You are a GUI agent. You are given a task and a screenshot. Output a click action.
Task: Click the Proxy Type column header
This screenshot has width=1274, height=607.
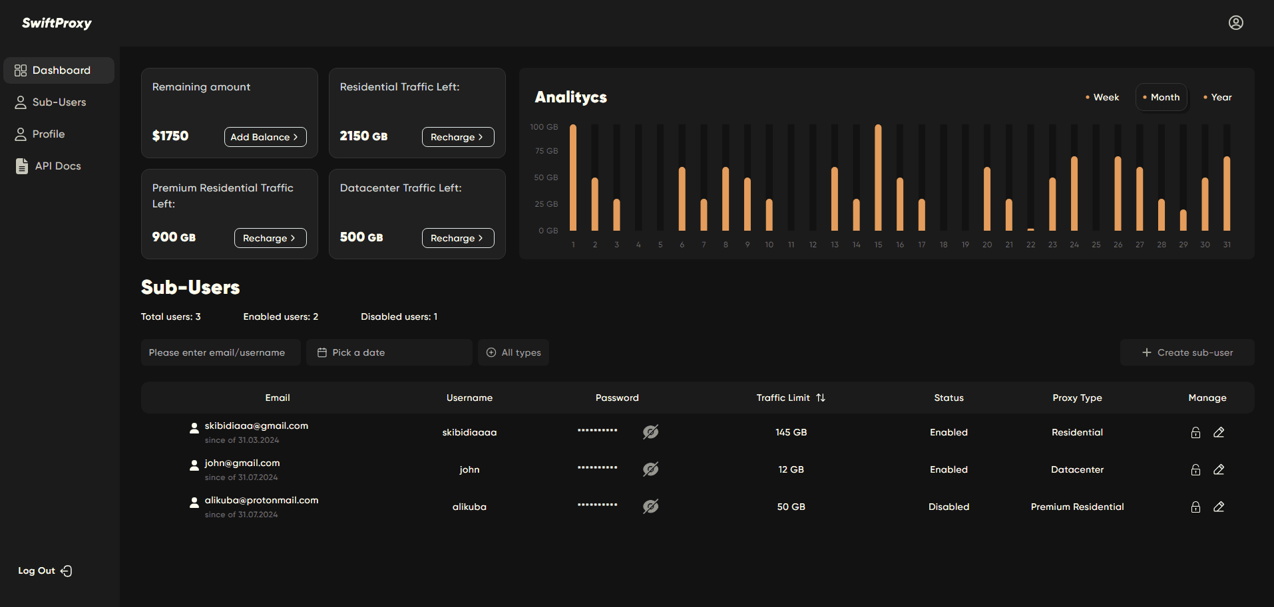[1077, 398]
